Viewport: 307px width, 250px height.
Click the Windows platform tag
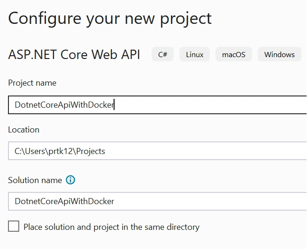(x=279, y=54)
